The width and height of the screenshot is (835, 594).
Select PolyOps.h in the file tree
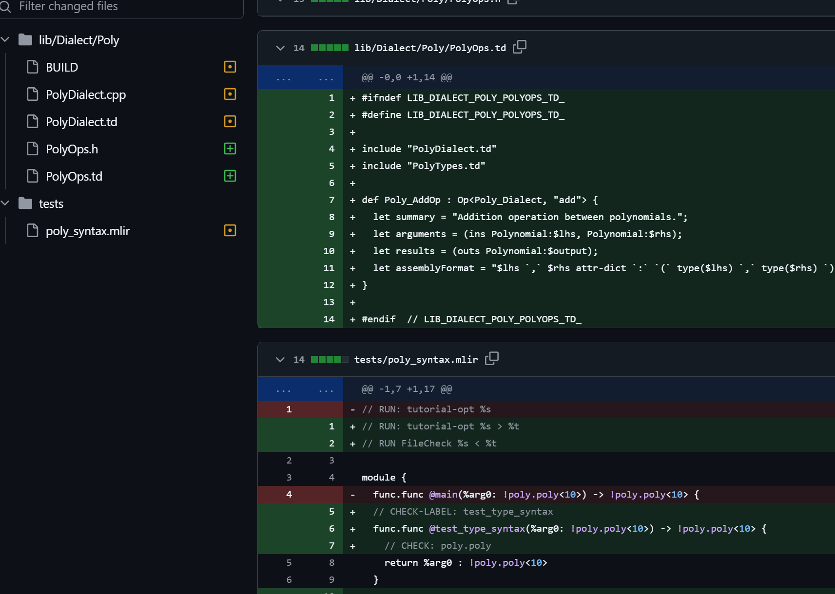tap(72, 149)
